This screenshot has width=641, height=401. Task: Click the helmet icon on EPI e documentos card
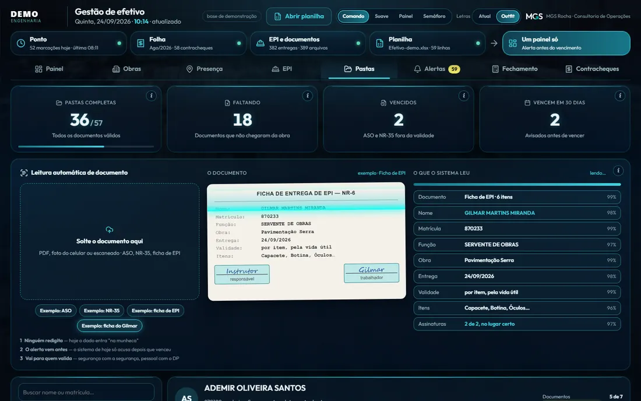(260, 43)
